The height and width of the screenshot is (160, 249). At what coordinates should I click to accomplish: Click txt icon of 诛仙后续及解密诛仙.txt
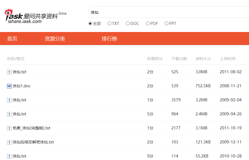(x=9, y=142)
